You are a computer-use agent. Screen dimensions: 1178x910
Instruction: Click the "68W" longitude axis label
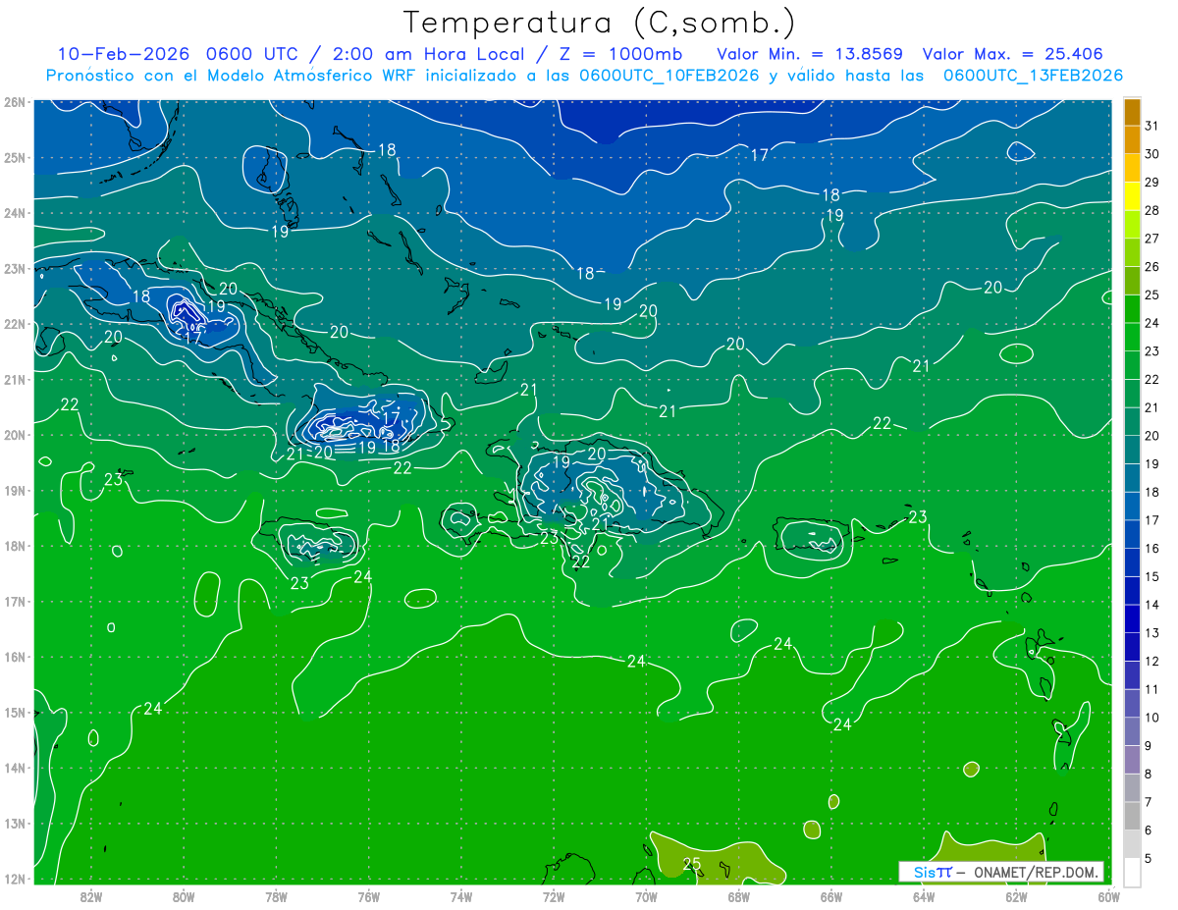(739, 896)
